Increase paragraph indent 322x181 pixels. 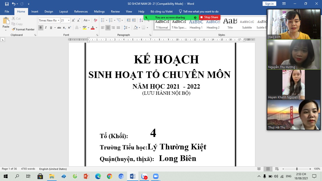(x=134, y=20)
